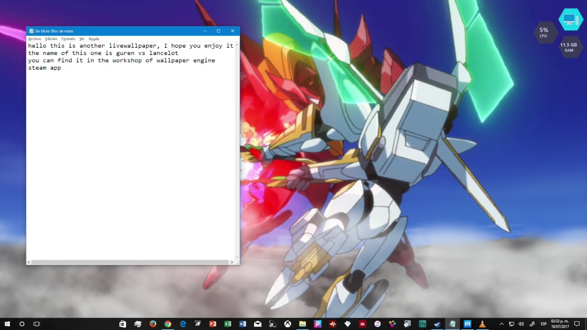The height and width of the screenshot is (330, 587).
Task: Open PowerPoint from the taskbar
Action: (213, 324)
